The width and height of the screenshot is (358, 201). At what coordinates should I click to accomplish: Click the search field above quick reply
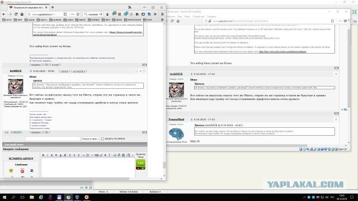(53, 138)
